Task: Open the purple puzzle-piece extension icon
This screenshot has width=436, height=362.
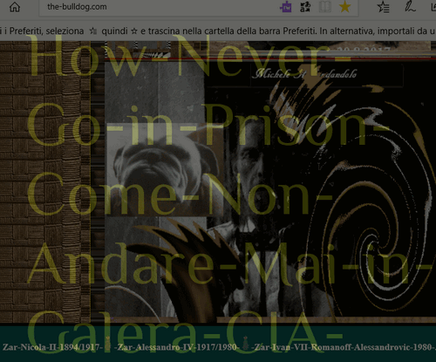Action: click(x=285, y=7)
